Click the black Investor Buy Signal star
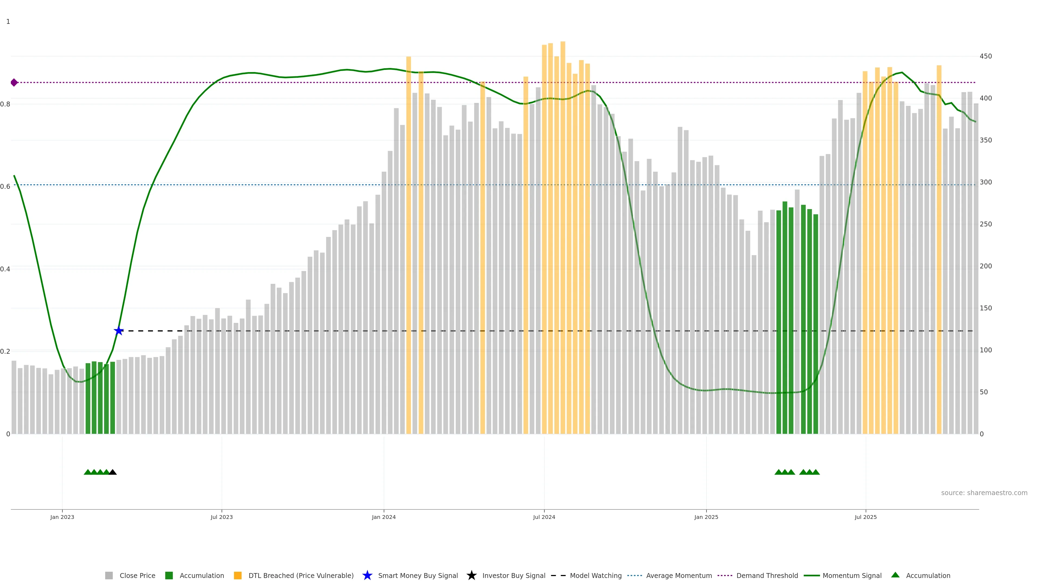This screenshot has width=1041, height=585. [471, 575]
